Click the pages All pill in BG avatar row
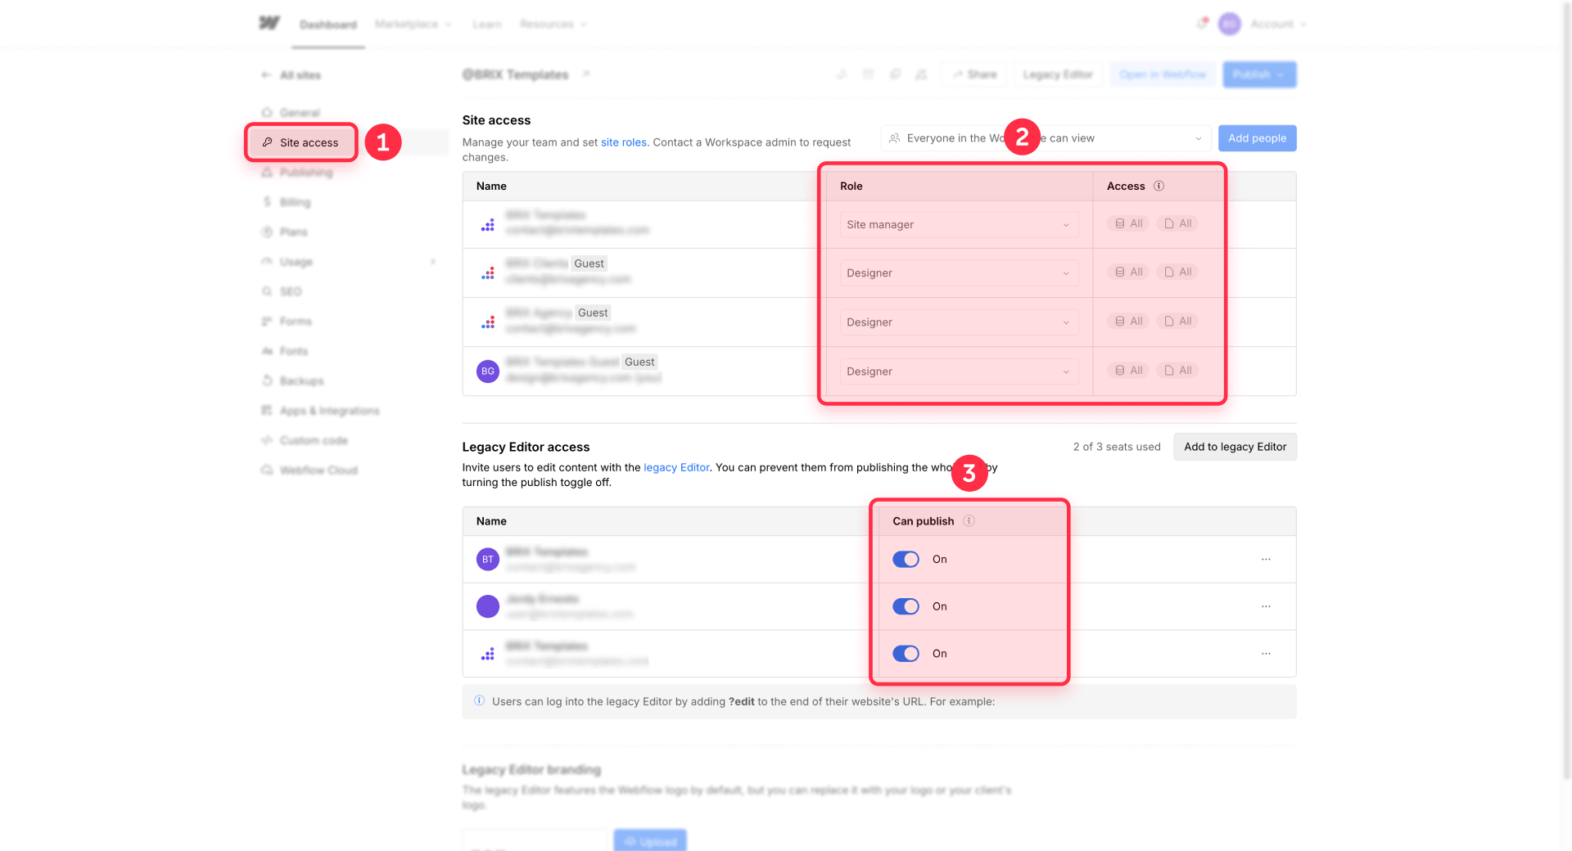1572x851 pixels. (1177, 371)
